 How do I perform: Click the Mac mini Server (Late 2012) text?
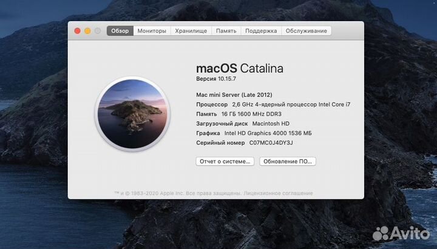[234, 95]
